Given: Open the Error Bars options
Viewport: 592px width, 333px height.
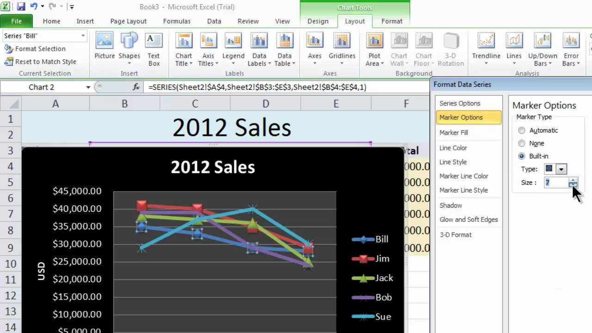Looking at the screenshot, I should [571, 49].
